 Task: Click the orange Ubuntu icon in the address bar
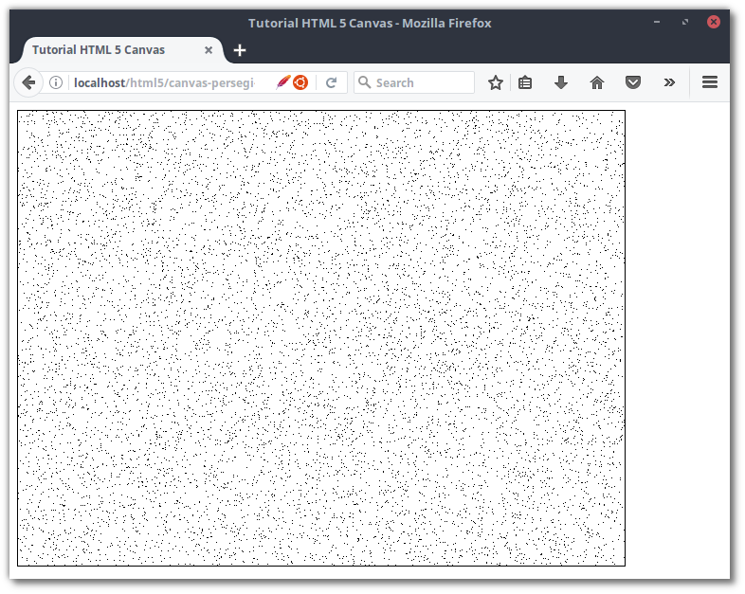[x=300, y=82]
